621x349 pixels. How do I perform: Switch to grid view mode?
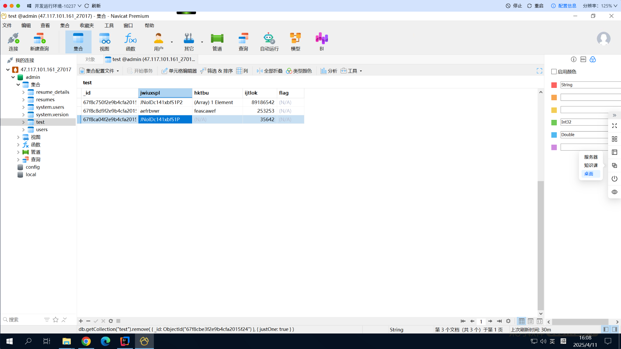pos(522,321)
